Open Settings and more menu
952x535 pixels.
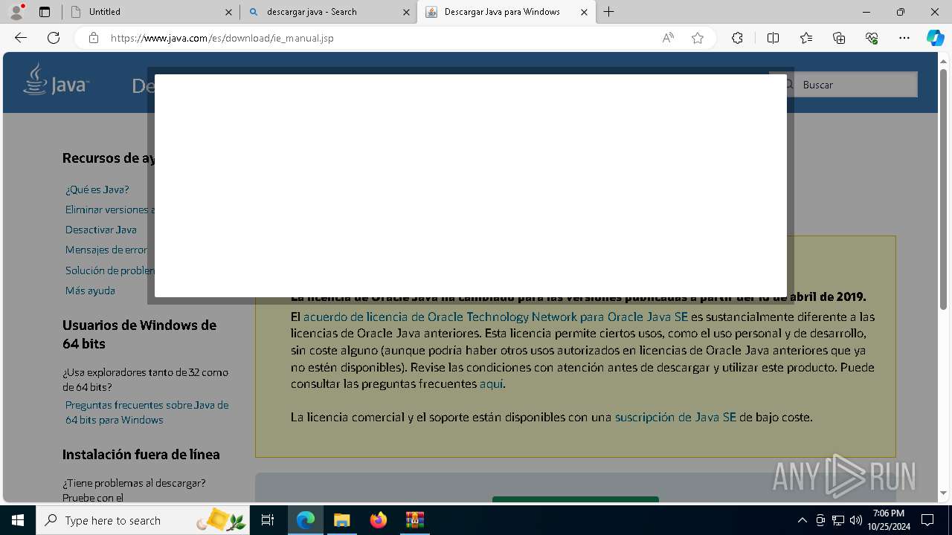[x=904, y=38]
